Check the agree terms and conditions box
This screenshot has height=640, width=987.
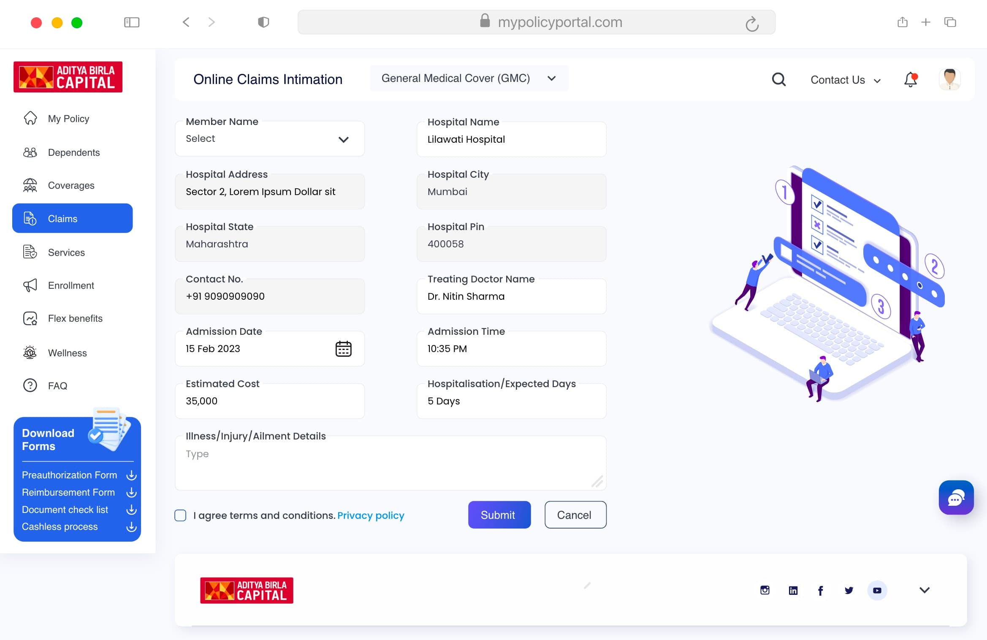tap(180, 515)
